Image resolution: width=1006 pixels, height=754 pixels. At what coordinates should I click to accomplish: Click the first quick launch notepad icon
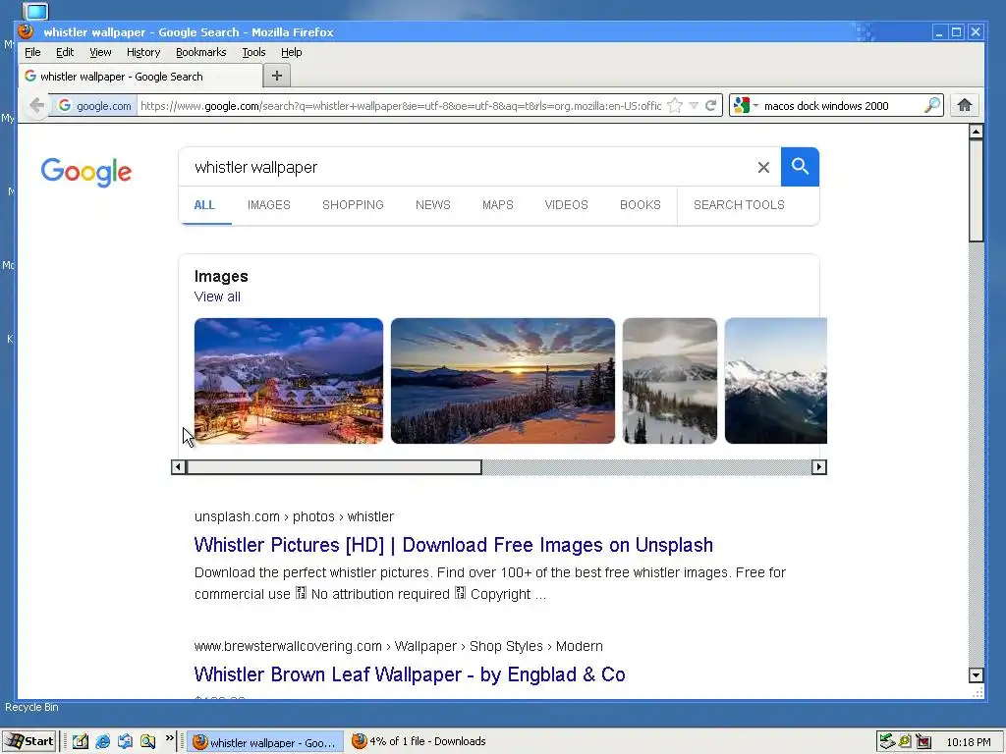click(81, 741)
